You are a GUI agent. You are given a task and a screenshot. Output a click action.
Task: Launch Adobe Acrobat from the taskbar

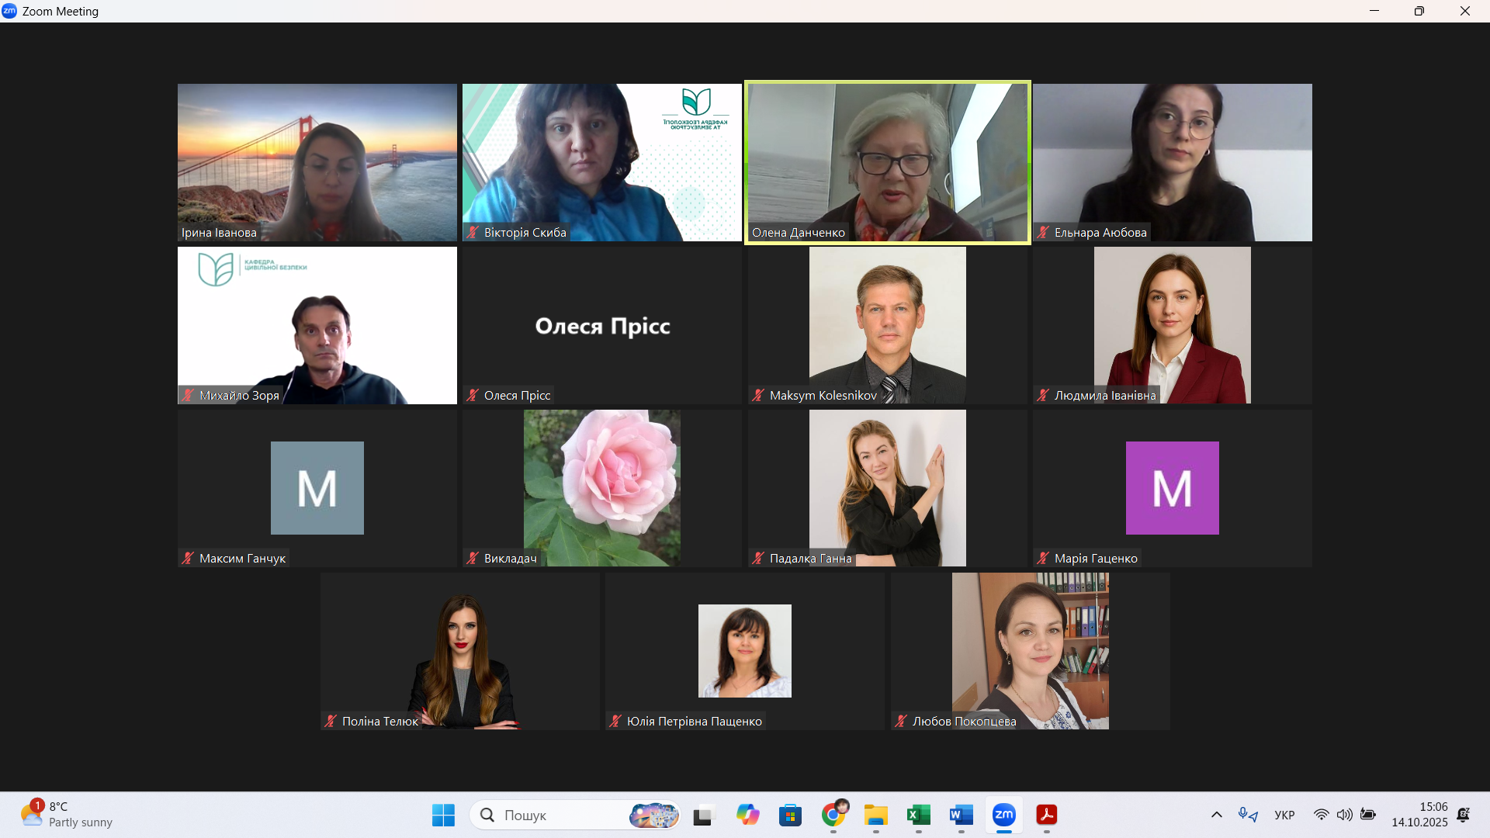[x=1046, y=815]
